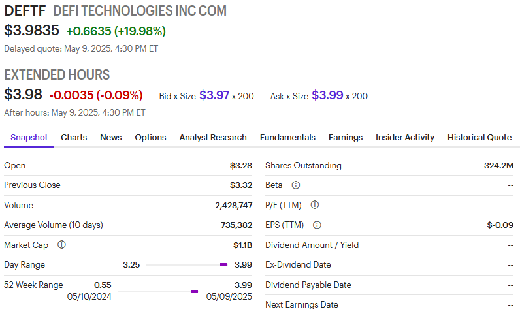
Task: Click the EPS value $-0.09
Action: 500,225
